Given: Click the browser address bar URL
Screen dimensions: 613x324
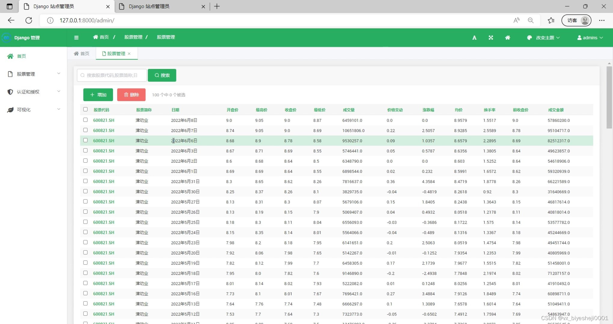Looking at the screenshot, I should pyautogui.click(x=87, y=20).
